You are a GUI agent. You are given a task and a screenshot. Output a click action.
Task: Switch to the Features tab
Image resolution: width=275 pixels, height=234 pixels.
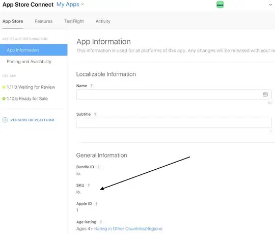pyautogui.click(x=43, y=21)
